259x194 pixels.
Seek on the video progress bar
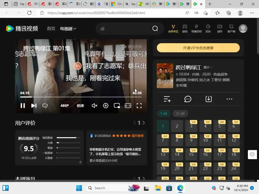(x=81, y=97)
